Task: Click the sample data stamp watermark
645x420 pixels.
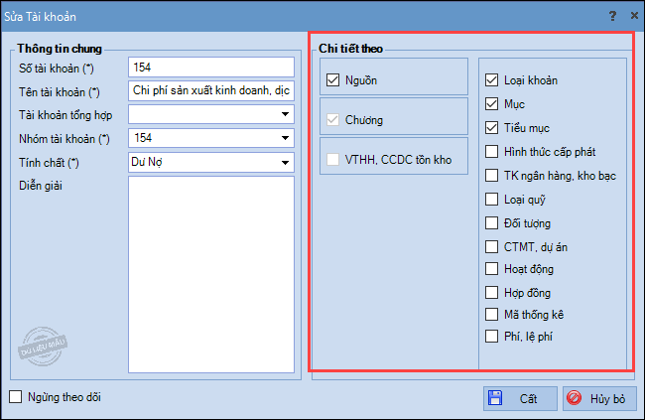Action: pos(43,347)
